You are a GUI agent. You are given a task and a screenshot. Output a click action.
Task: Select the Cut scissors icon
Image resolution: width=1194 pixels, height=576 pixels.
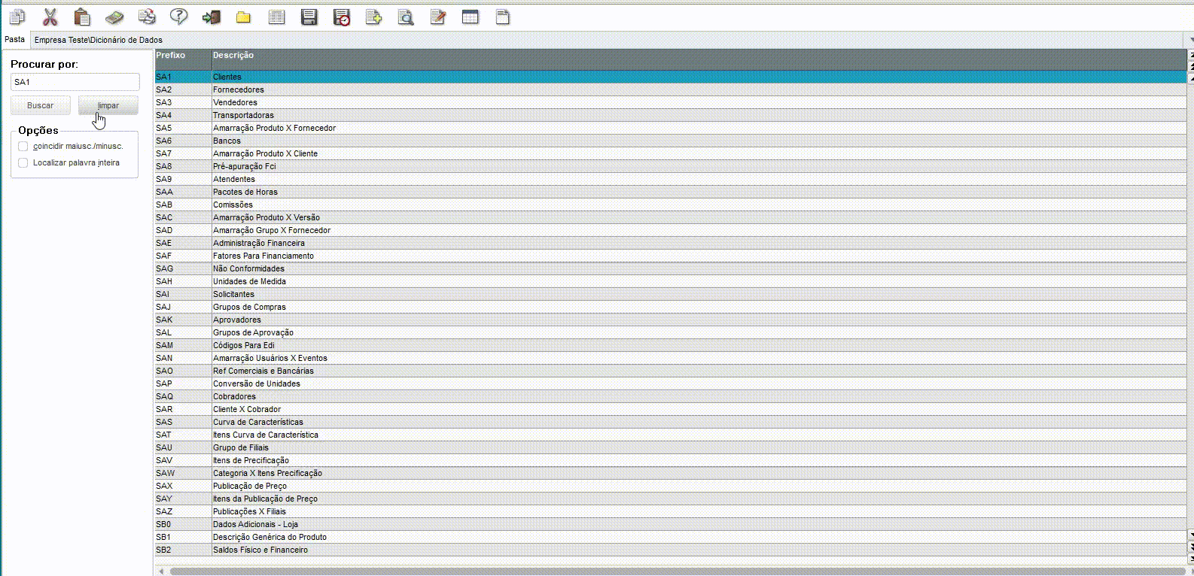pos(50,17)
